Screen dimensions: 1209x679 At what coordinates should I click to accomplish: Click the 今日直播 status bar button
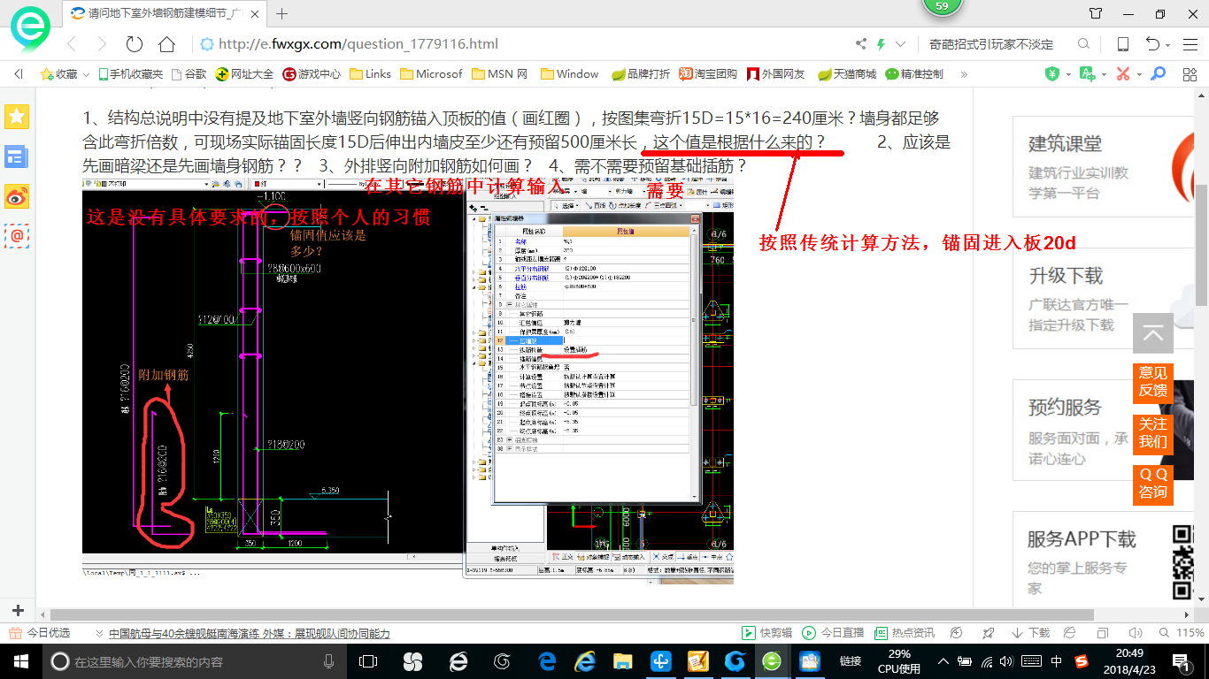point(833,633)
